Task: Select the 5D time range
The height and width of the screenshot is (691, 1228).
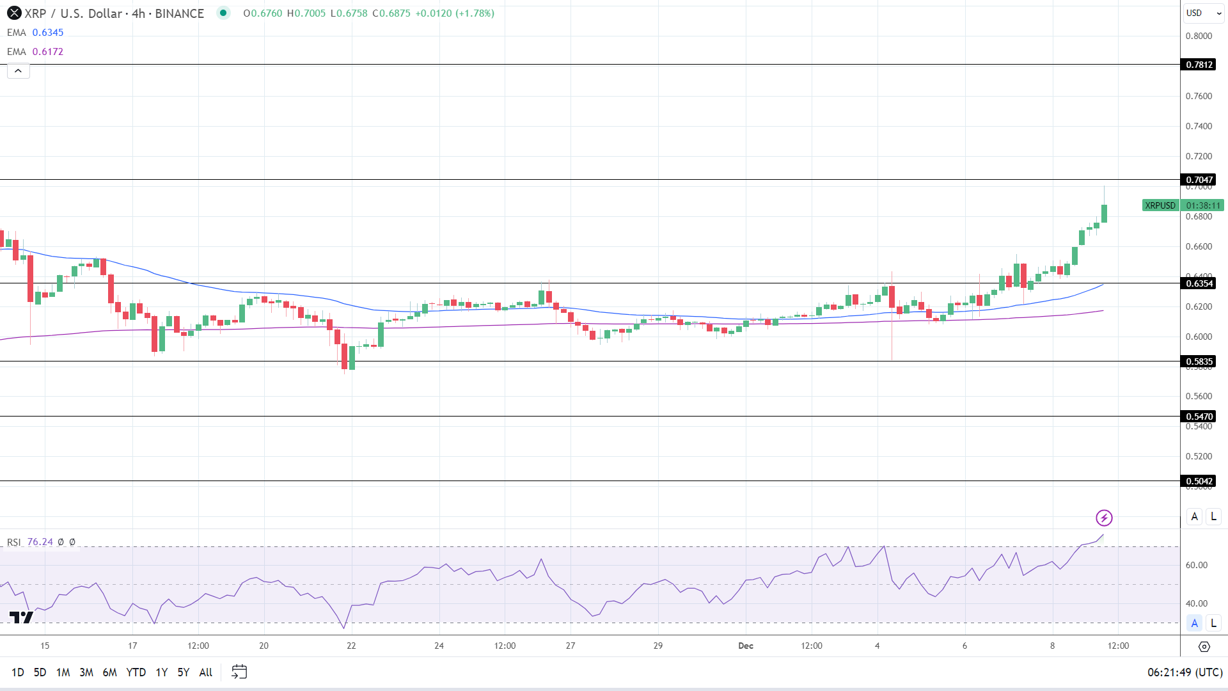Action: point(40,672)
